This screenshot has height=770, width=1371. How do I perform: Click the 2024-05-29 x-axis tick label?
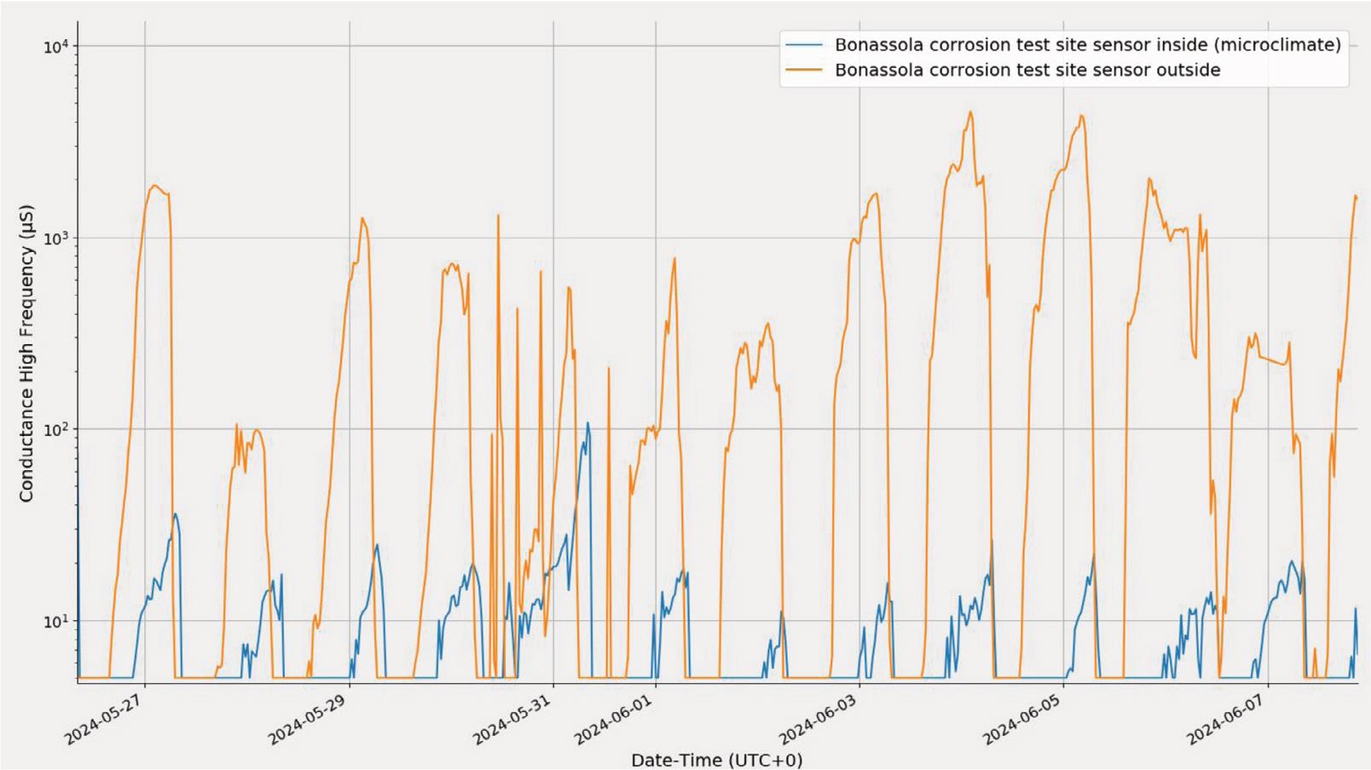(x=310, y=723)
